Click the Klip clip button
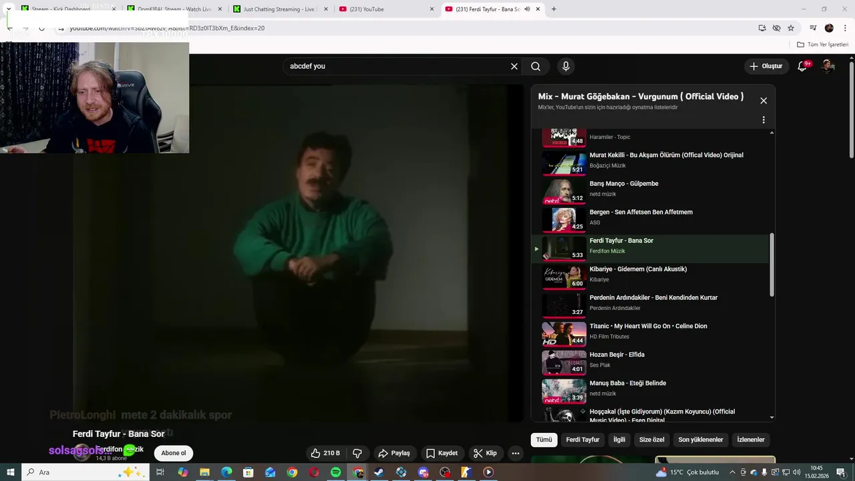The width and height of the screenshot is (855, 481). [x=485, y=453]
